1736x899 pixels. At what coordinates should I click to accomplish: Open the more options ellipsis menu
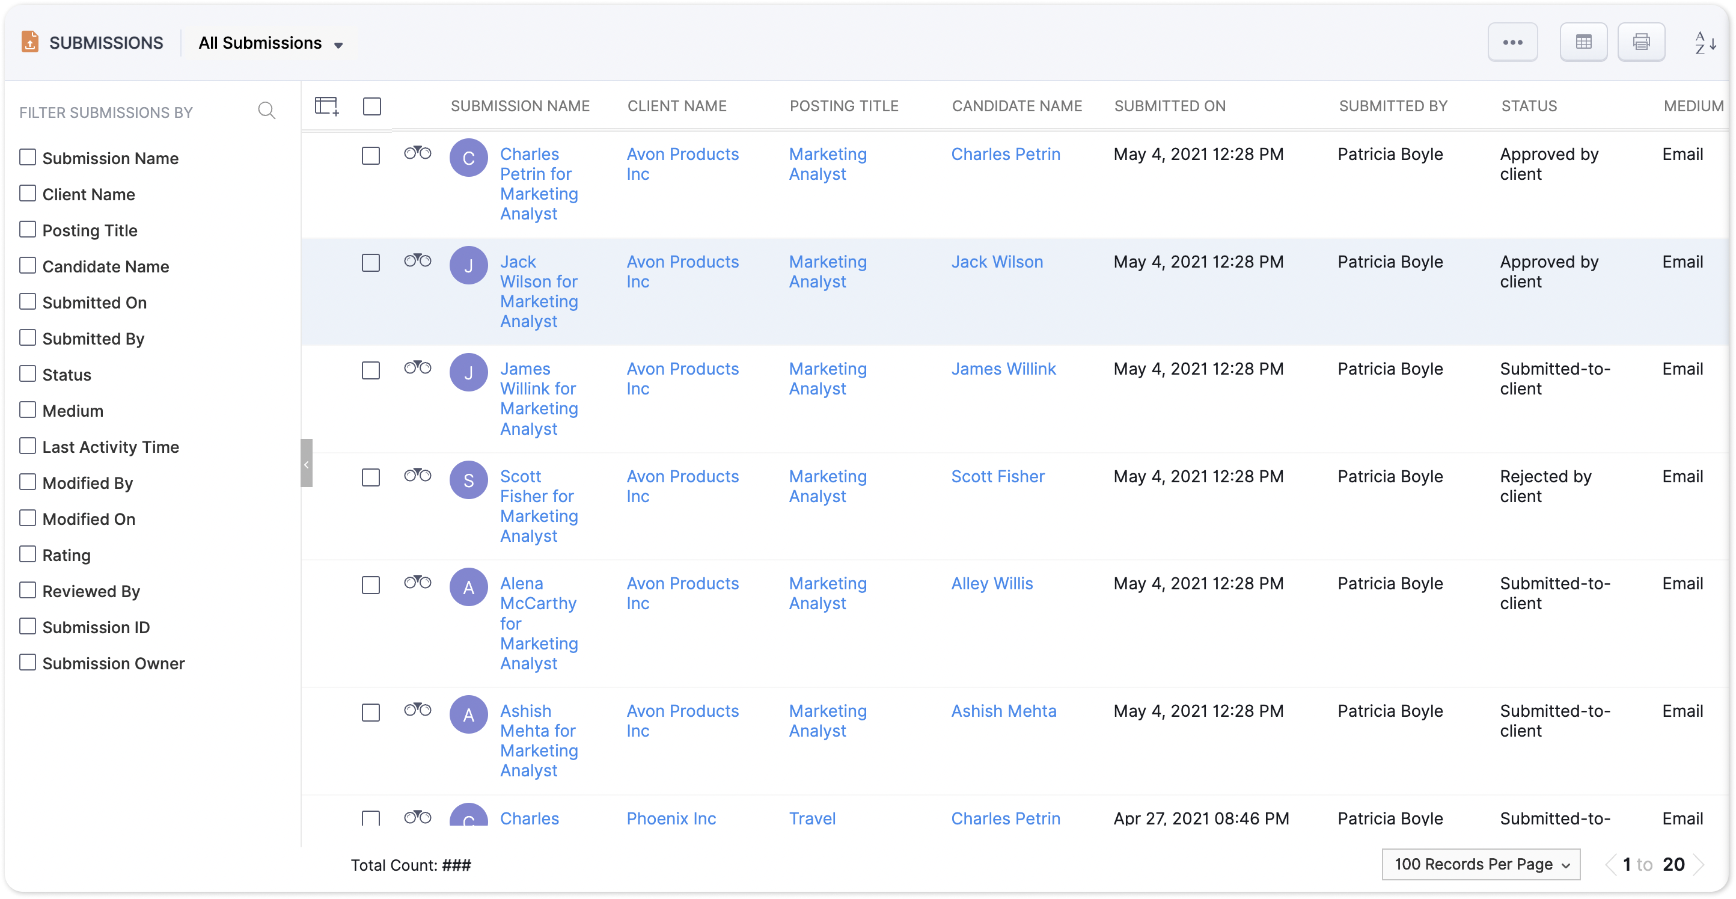coord(1512,43)
